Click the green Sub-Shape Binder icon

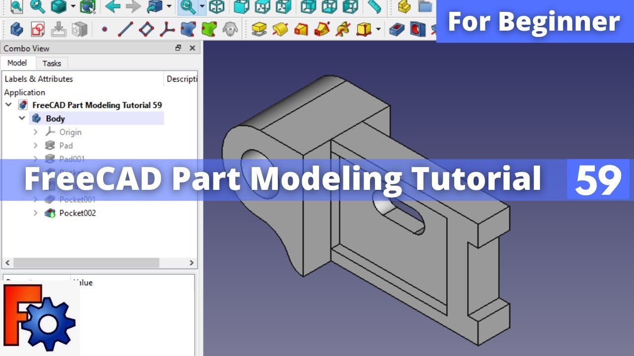[209, 29]
